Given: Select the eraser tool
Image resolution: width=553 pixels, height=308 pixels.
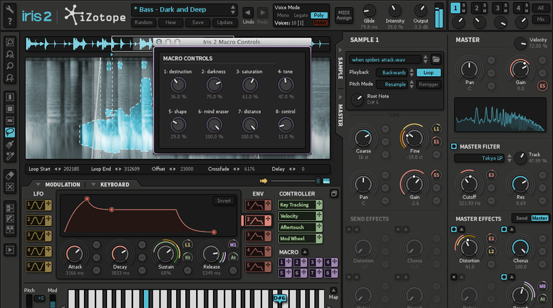Looking at the screenshot, I should coord(10,176).
